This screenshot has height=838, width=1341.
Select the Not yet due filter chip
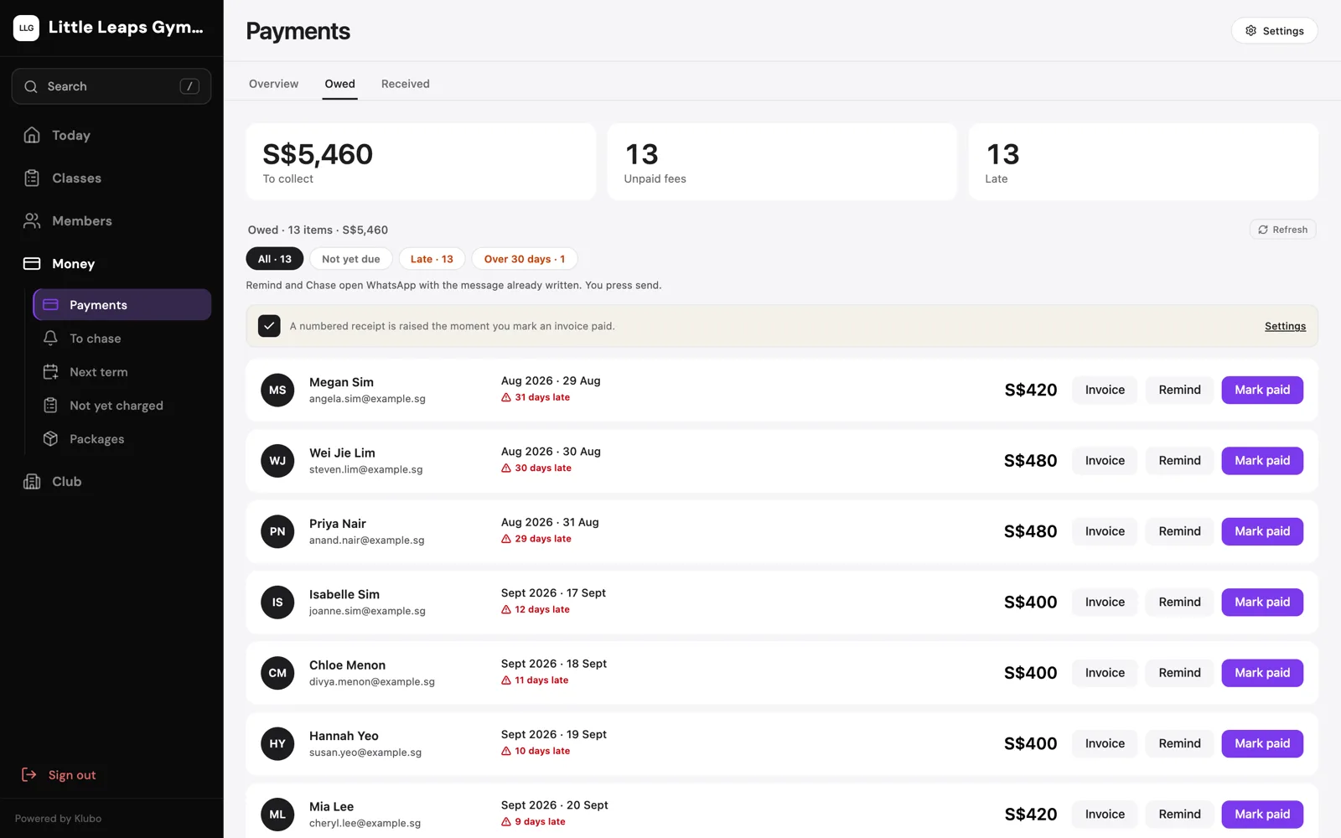click(351, 259)
